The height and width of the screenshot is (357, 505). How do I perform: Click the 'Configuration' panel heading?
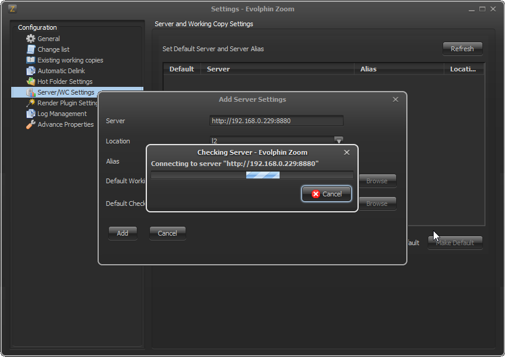click(37, 27)
